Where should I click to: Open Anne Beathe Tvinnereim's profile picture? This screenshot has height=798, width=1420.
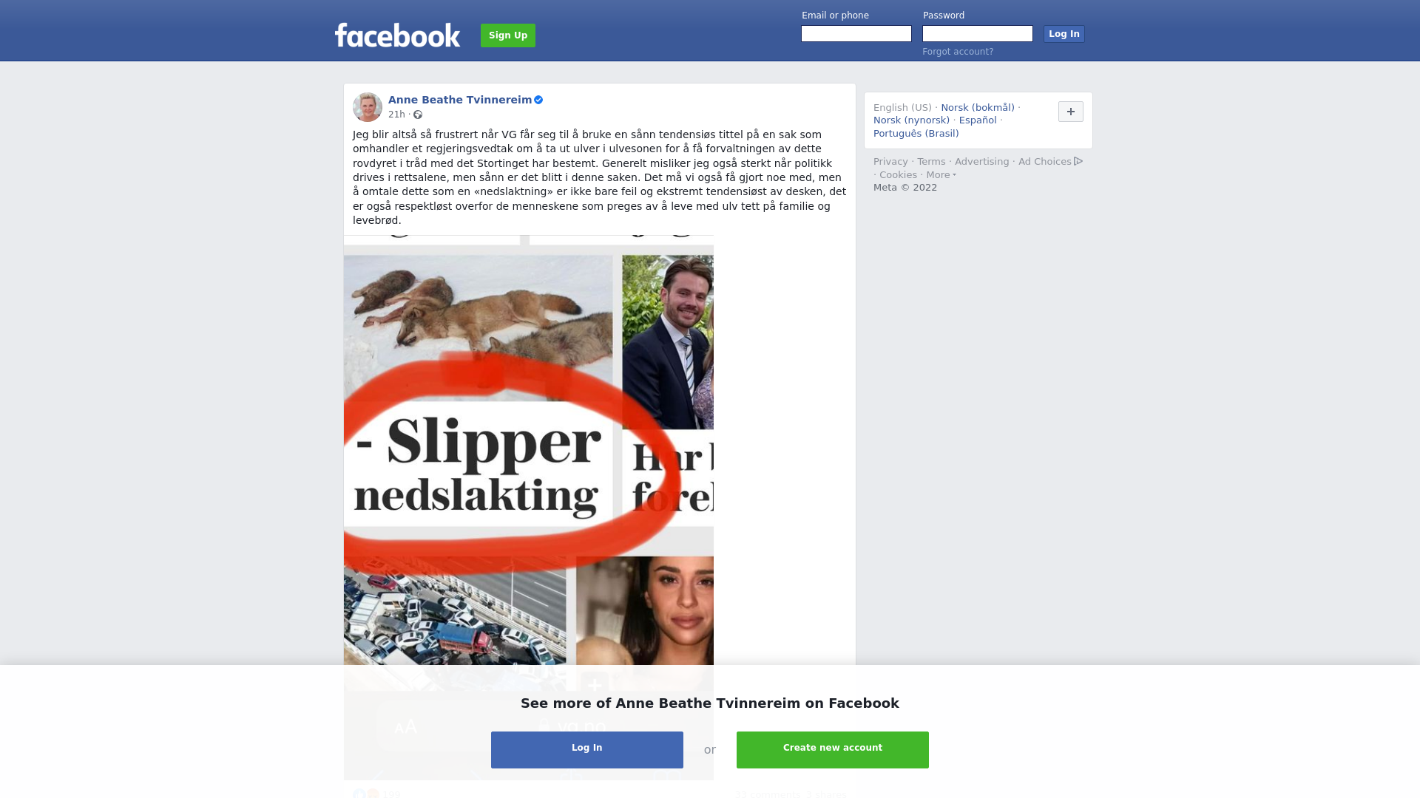pos(368,107)
